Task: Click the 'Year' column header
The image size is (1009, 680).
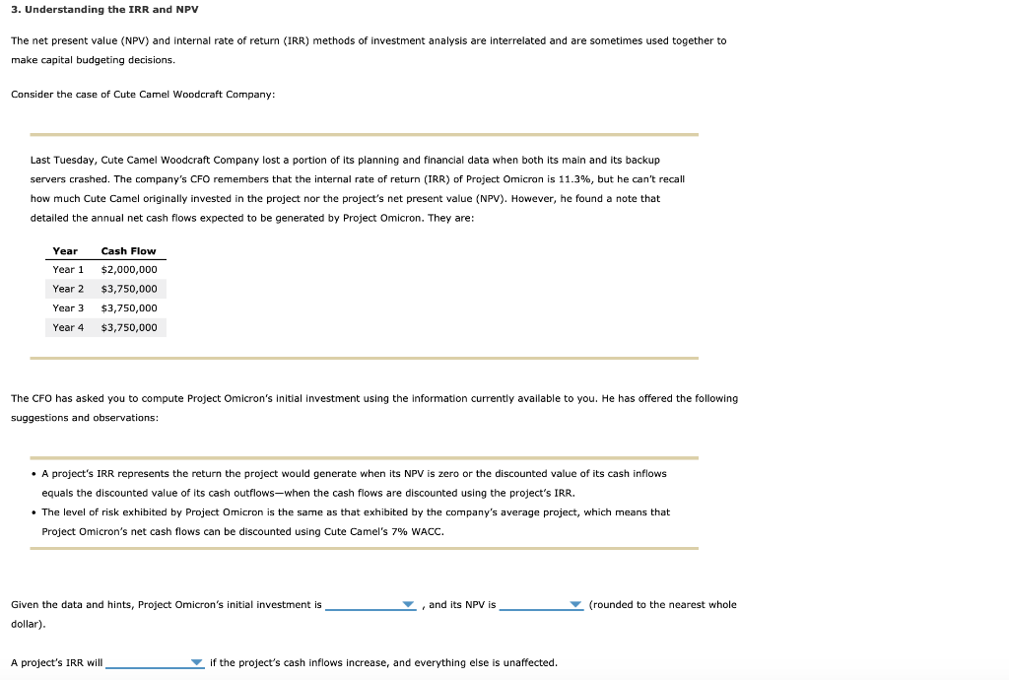Action: click(x=65, y=250)
